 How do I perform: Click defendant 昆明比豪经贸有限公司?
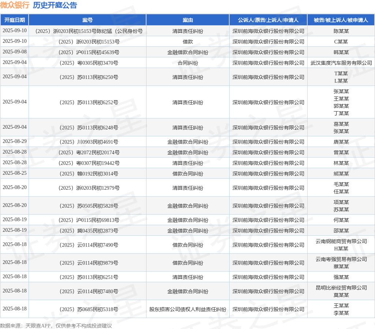click(x=341, y=288)
